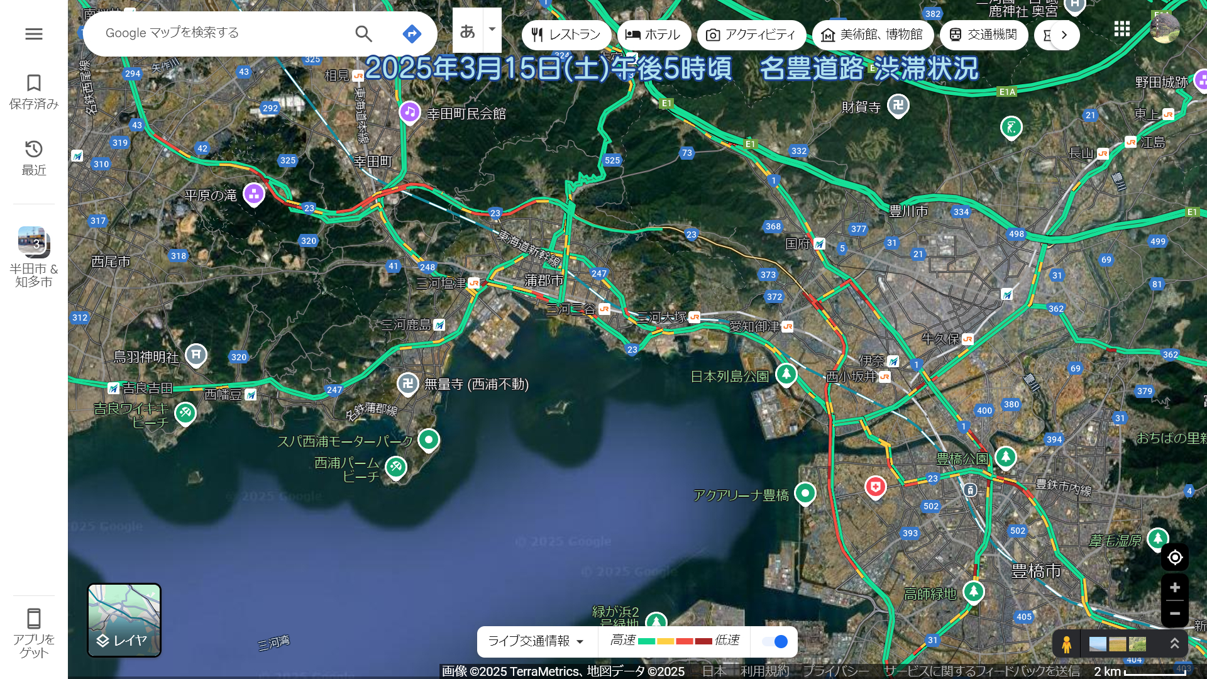
Task: Click the 鳥羽神明社 shrine marker
Action: pyautogui.click(x=196, y=355)
